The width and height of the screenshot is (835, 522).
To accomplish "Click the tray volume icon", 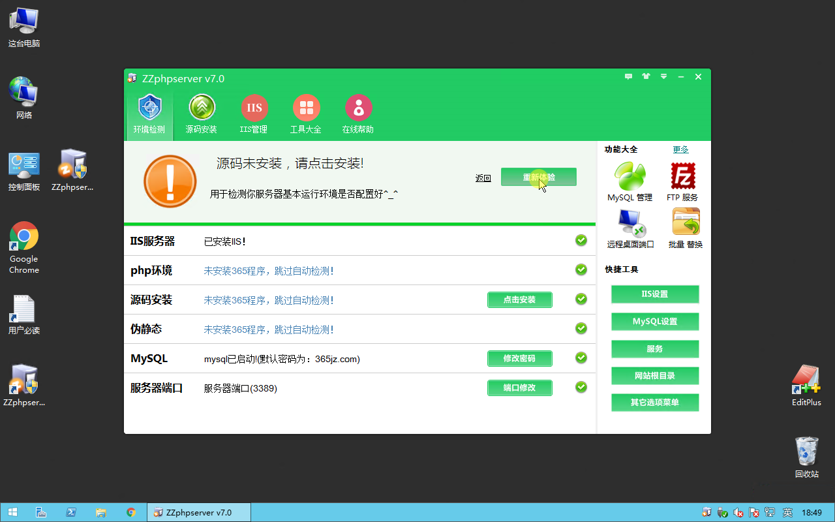I will (x=738, y=513).
